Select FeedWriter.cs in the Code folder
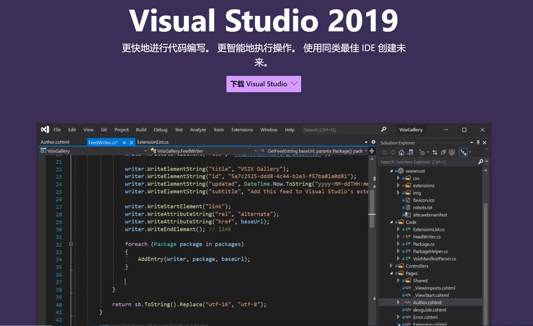The width and height of the screenshot is (533, 326). (427, 237)
